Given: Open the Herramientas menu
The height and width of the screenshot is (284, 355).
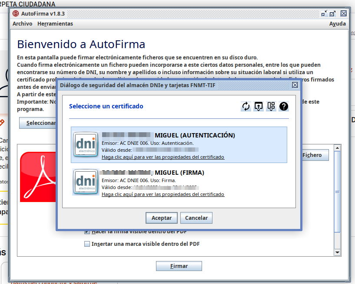Looking at the screenshot, I should (x=55, y=24).
